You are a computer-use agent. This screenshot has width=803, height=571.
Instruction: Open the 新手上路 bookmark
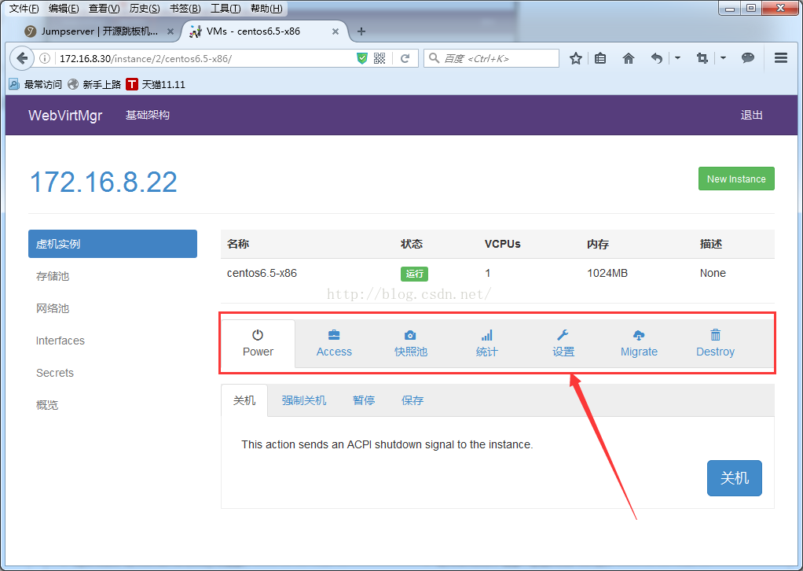pos(95,84)
